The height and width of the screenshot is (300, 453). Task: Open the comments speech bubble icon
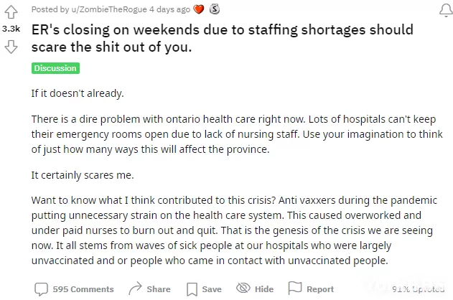[41, 289]
